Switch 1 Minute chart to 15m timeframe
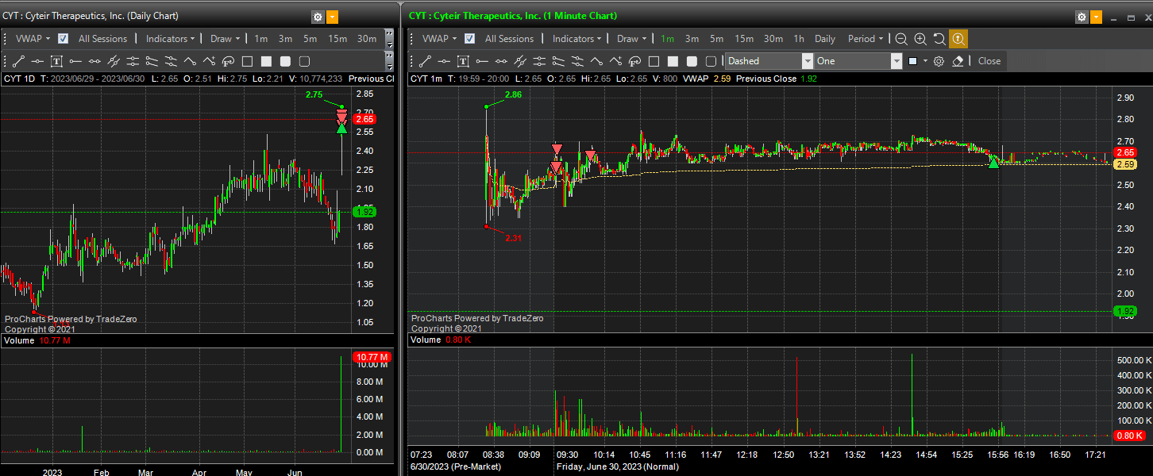This screenshot has height=476, width=1153. click(x=744, y=39)
